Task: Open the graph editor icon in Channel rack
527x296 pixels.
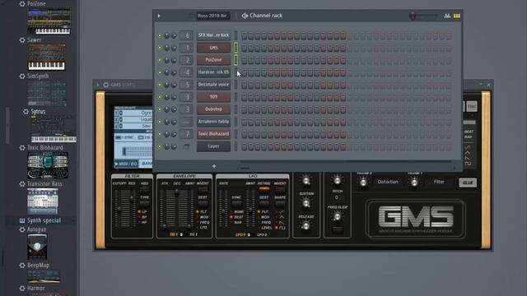Action: (x=447, y=16)
